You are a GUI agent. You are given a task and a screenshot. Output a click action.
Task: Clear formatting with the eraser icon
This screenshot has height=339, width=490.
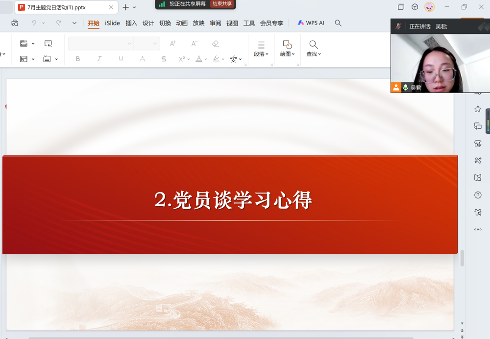[215, 44]
